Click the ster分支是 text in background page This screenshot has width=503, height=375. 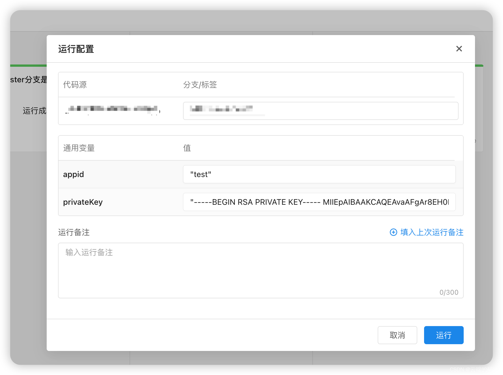(x=29, y=79)
